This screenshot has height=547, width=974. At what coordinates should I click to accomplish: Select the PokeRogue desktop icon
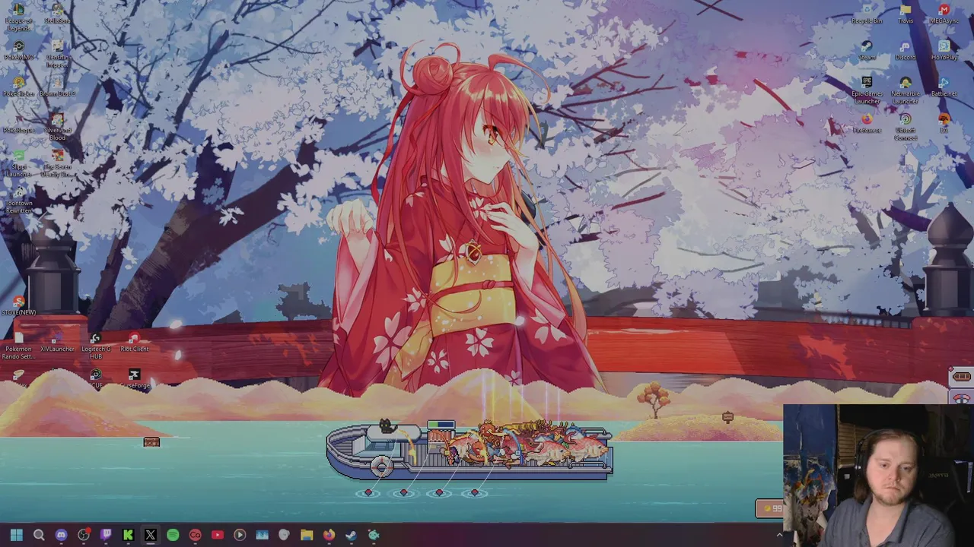tap(18, 124)
